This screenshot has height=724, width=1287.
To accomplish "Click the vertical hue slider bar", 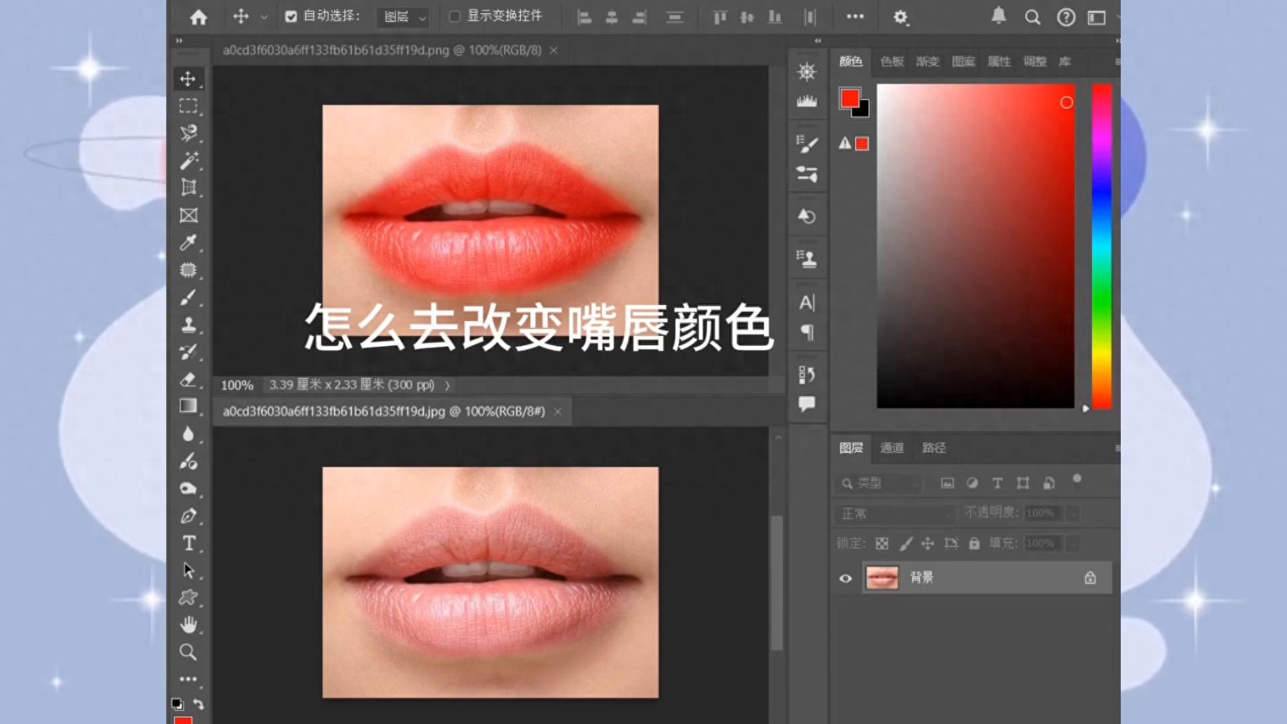I will [1102, 246].
